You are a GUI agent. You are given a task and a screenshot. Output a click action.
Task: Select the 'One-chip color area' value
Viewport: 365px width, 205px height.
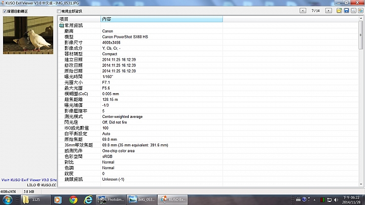coord(118,151)
